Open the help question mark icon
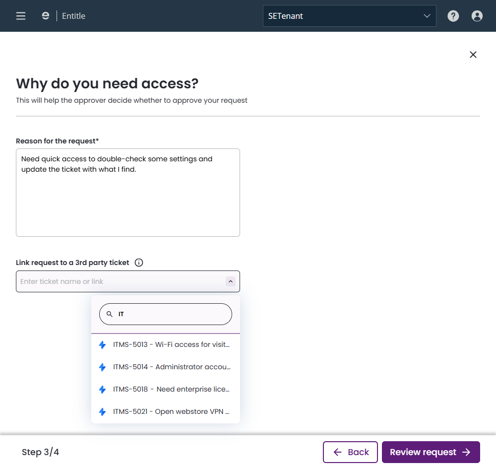This screenshot has height=469, width=496. click(x=453, y=16)
